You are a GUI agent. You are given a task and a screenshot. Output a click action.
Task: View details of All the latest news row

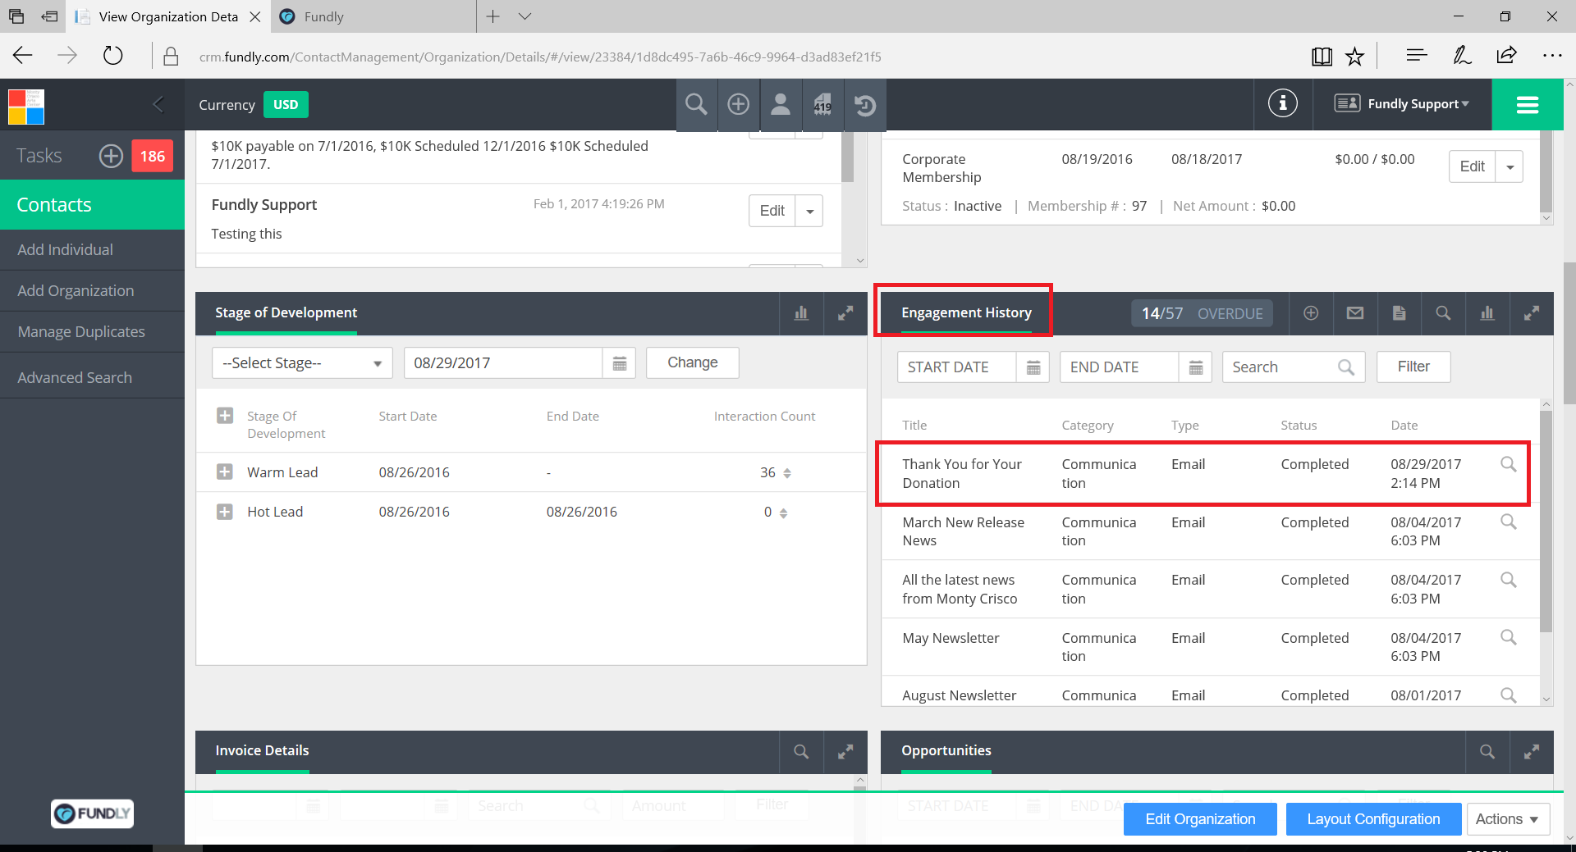click(x=1509, y=580)
